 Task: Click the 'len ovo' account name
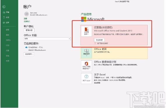point(34,13)
